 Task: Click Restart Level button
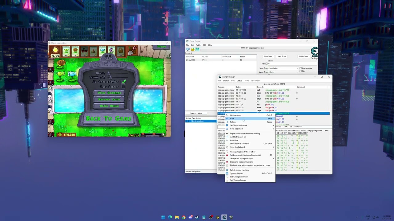click(x=109, y=99)
